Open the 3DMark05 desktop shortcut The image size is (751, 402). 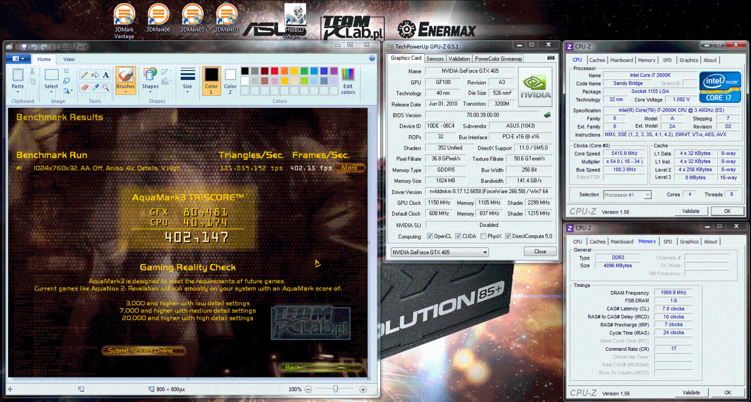(192, 19)
